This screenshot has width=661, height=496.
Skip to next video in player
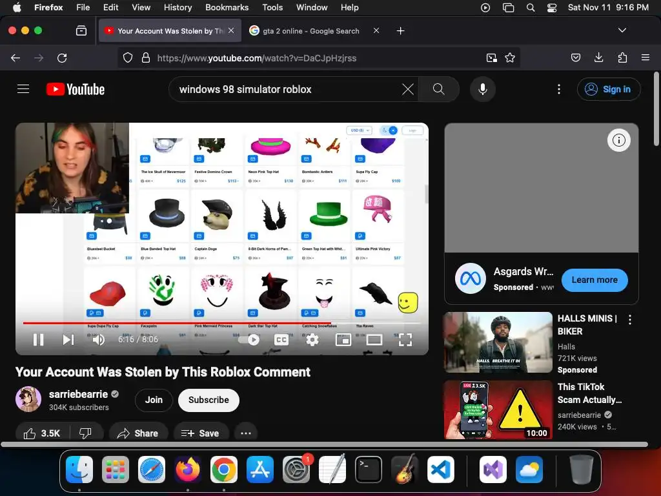(x=68, y=340)
